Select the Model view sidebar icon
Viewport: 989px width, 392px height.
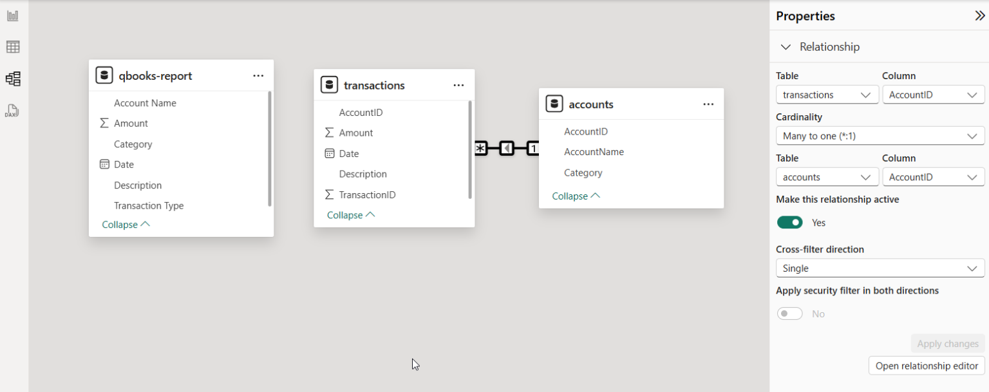(x=12, y=78)
